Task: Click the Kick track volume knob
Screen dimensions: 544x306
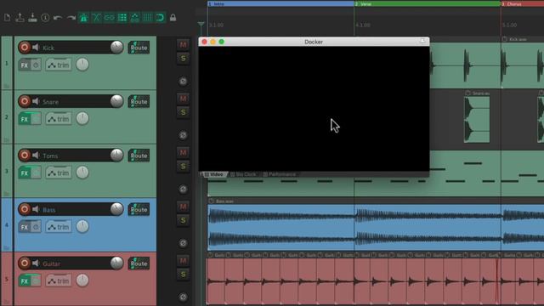Action: (x=116, y=48)
